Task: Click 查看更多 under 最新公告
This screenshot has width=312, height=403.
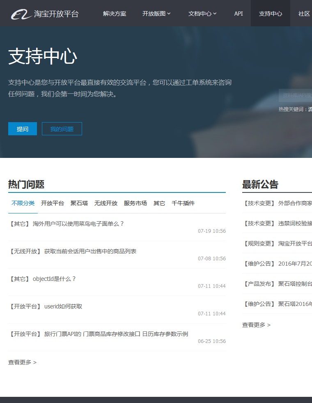Action: click(x=256, y=325)
